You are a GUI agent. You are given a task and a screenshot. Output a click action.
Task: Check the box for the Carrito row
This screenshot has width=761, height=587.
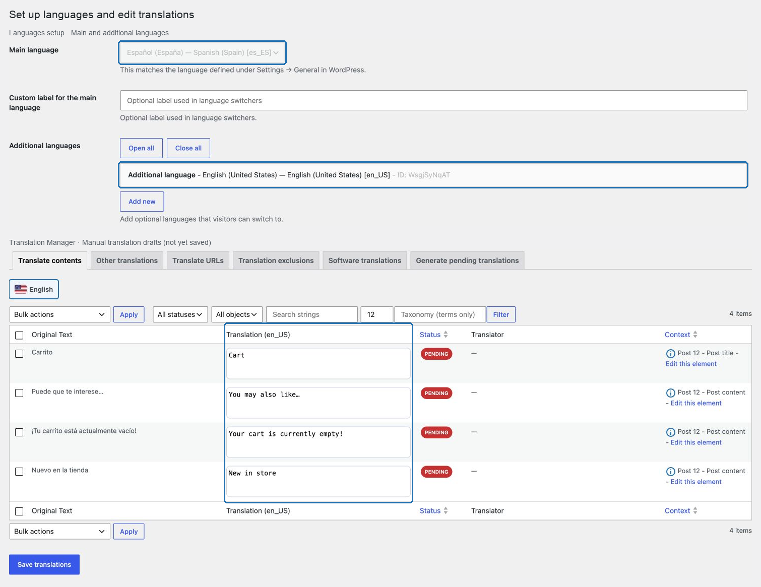click(19, 354)
